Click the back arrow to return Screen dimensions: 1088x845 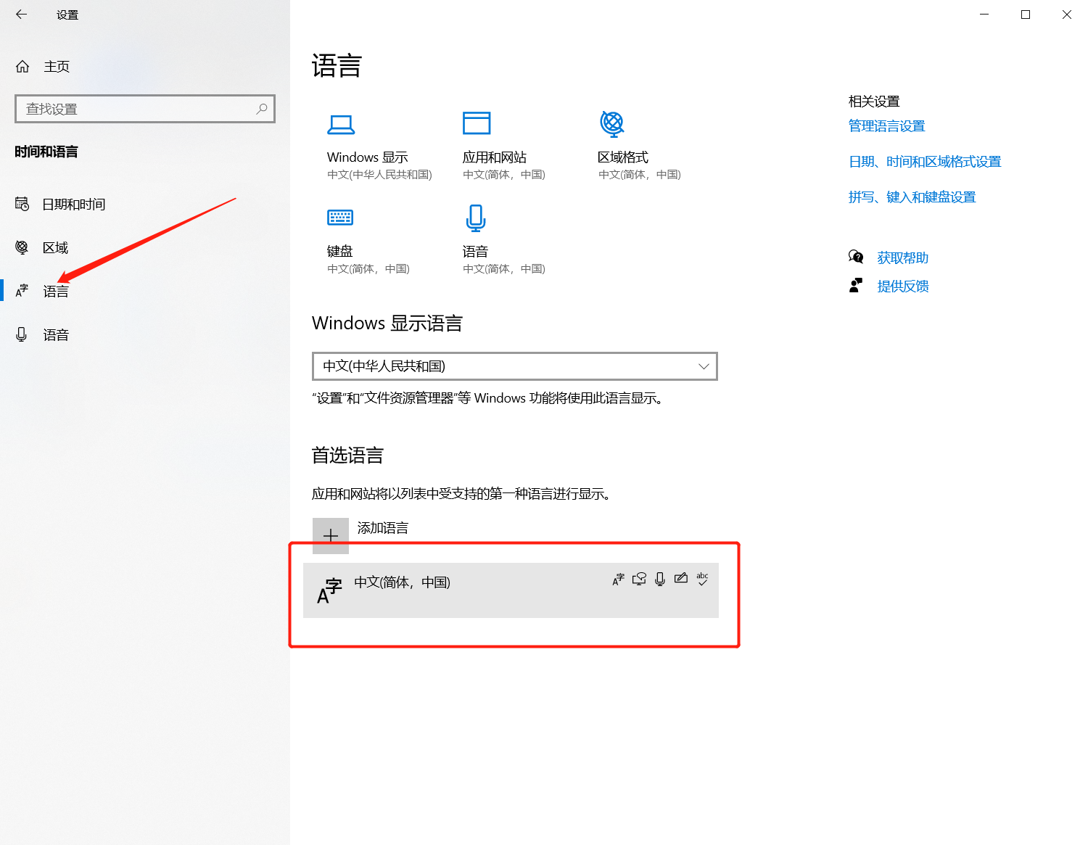[x=20, y=14]
